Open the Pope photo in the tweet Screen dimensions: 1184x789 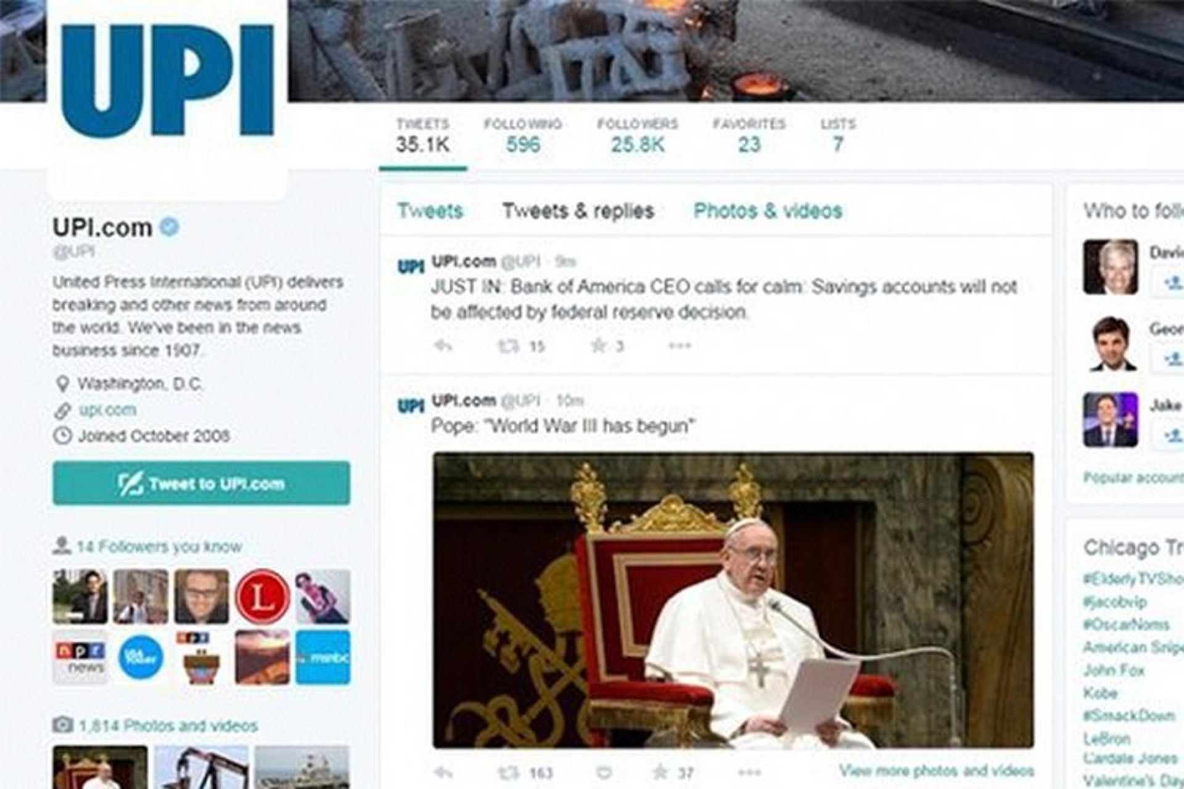click(733, 600)
